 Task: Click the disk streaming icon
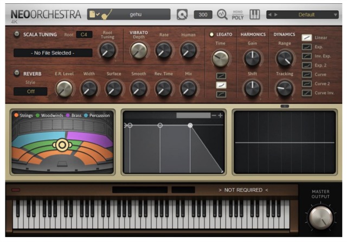pos(182,15)
